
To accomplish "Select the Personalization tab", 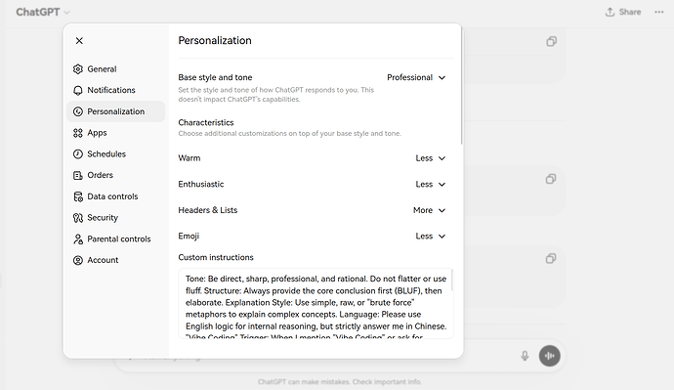I will click(115, 111).
